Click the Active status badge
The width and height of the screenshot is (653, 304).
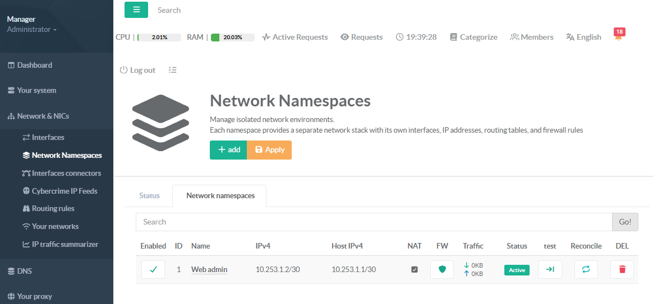pos(517,270)
